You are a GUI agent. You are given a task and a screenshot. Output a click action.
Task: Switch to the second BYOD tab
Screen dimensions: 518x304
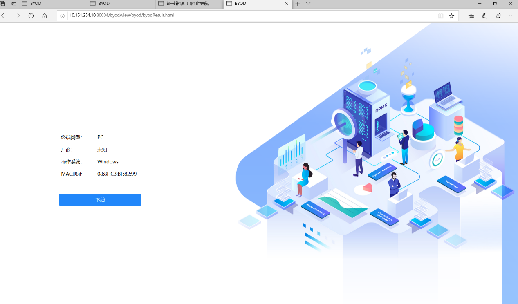[121, 4]
